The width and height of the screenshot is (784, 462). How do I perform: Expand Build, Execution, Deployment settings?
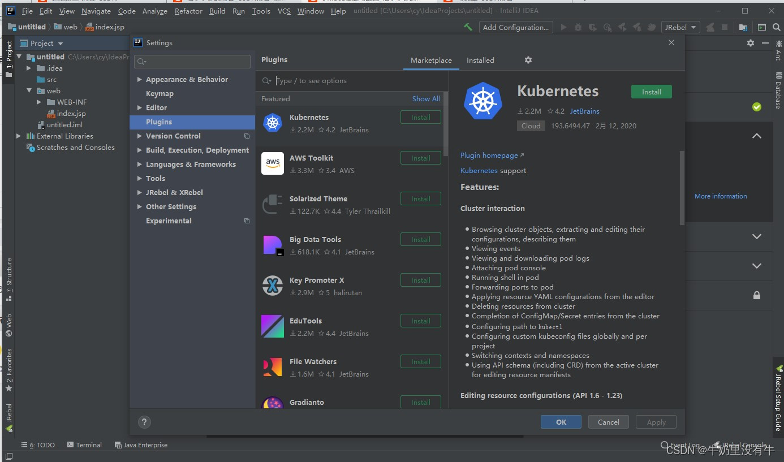tap(140, 150)
